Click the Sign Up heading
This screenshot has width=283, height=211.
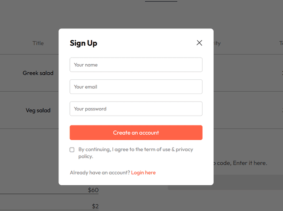pyautogui.click(x=84, y=43)
